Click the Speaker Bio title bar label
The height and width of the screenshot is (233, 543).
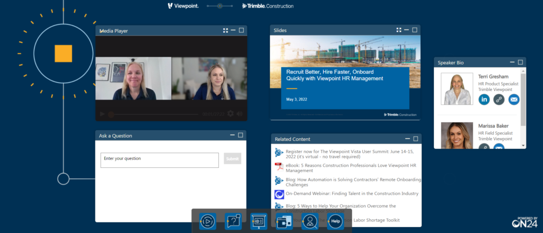coord(451,63)
